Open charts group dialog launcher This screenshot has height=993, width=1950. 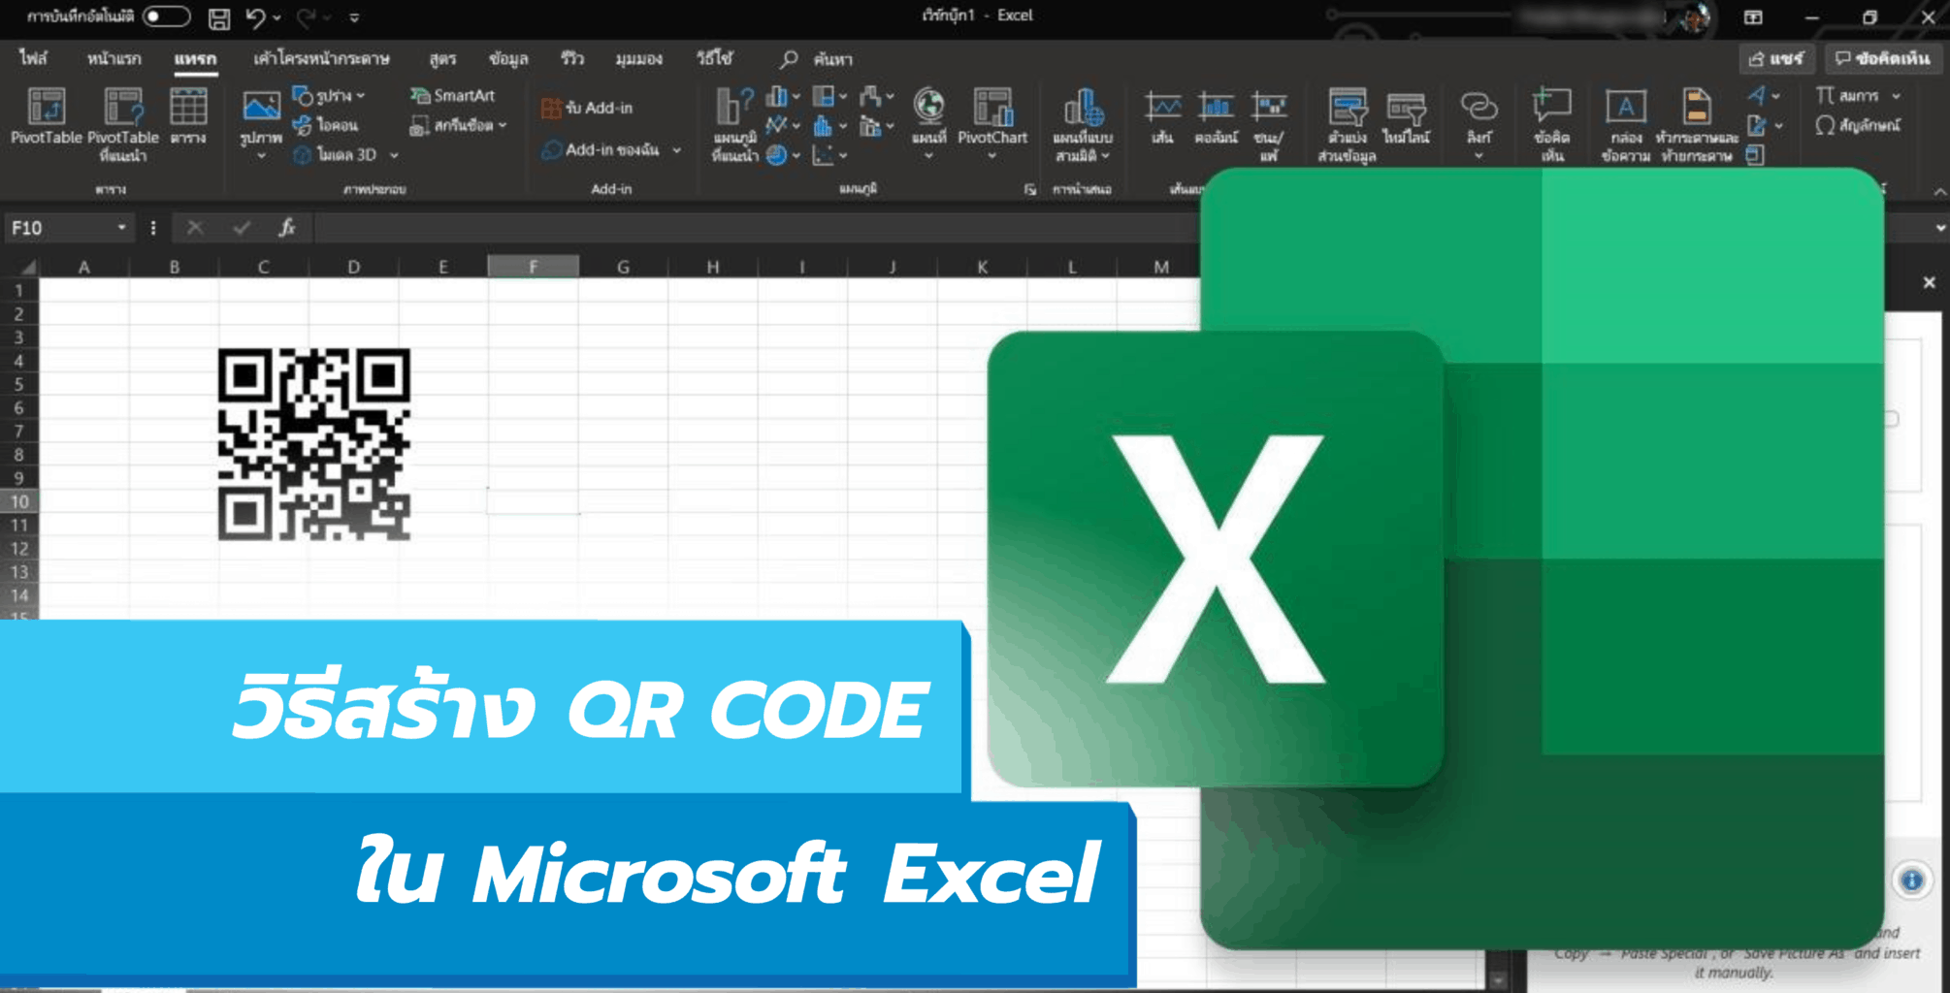pyautogui.click(x=1029, y=189)
